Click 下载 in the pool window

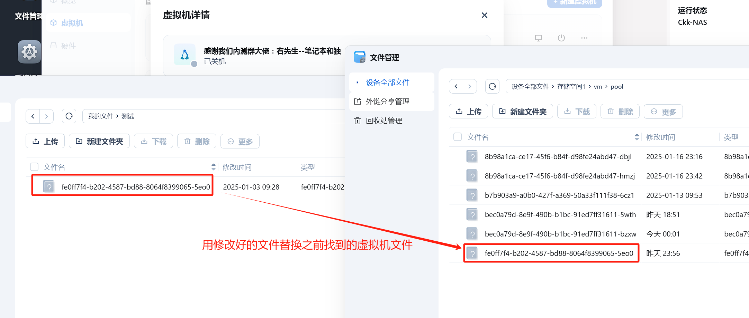577,112
